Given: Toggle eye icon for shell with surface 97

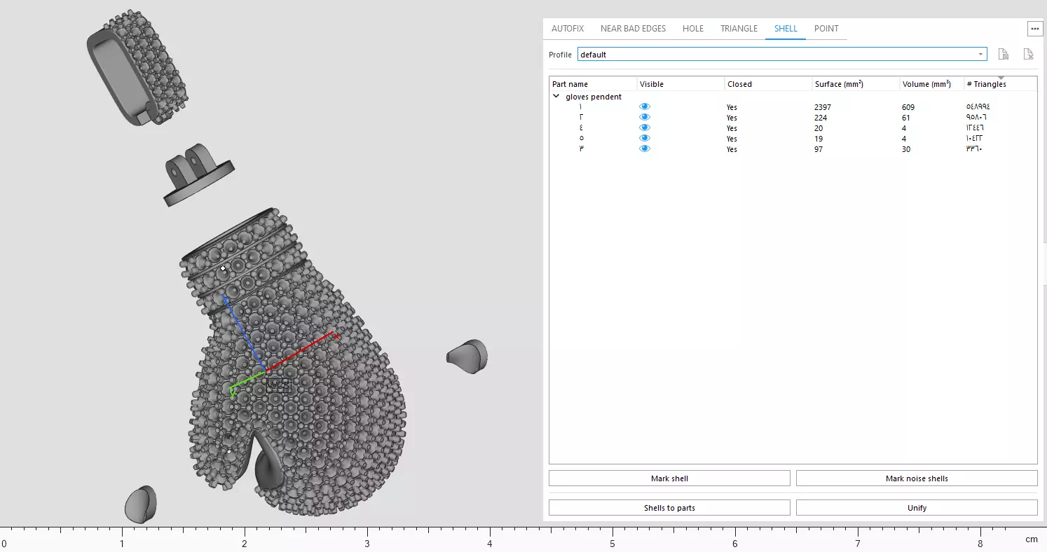Looking at the screenshot, I should [x=645, y=149].
